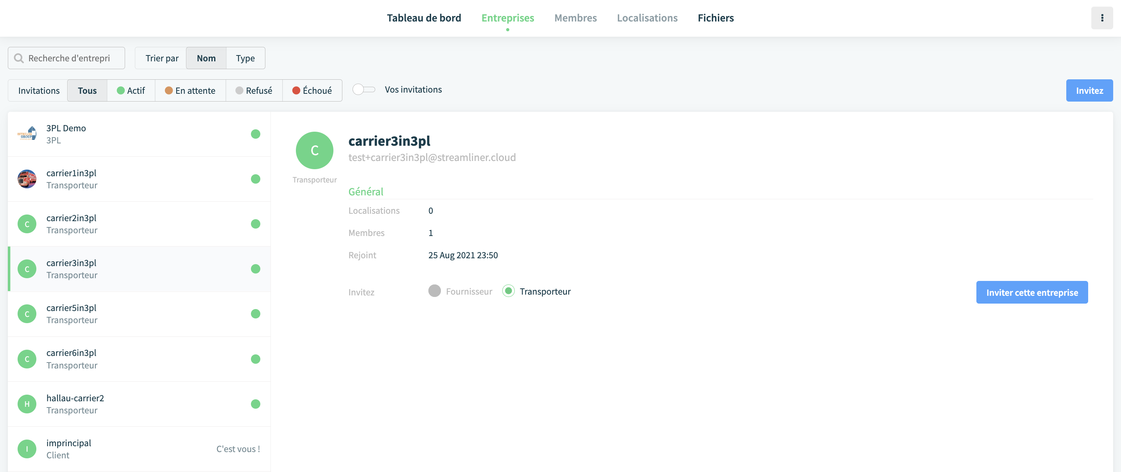Click the large C profile avatar

[314, 150]
